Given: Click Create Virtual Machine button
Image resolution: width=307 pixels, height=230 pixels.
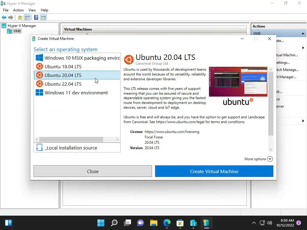Looking at the screenshot, I should (214, 171).
